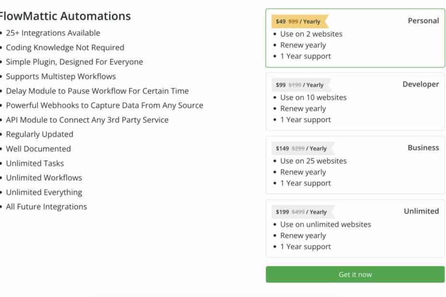Click Use on unlimited websites text
The width and height of the screenshot is (446, 297).
pyautogui.click(x=325, y=224)
